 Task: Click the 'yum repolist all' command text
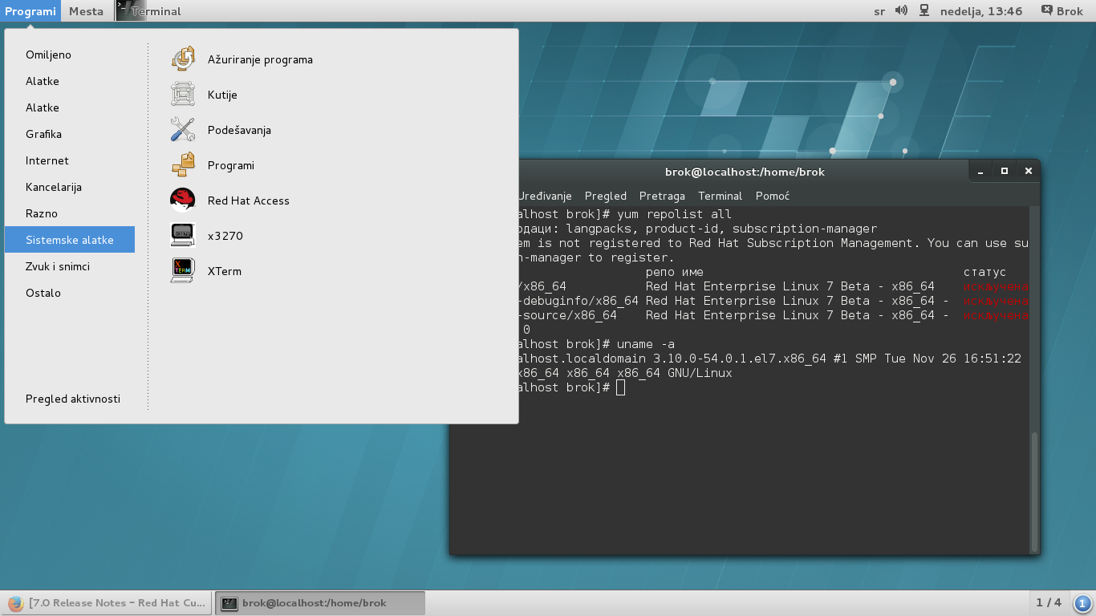coord(674,214)
